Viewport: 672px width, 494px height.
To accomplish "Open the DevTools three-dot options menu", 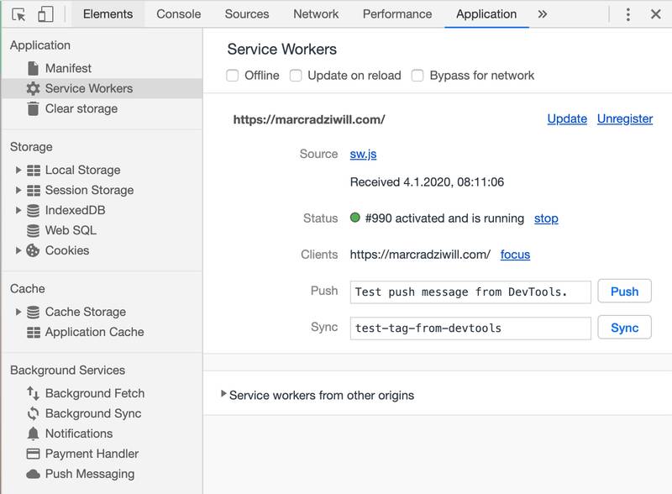I will (627, 14).
